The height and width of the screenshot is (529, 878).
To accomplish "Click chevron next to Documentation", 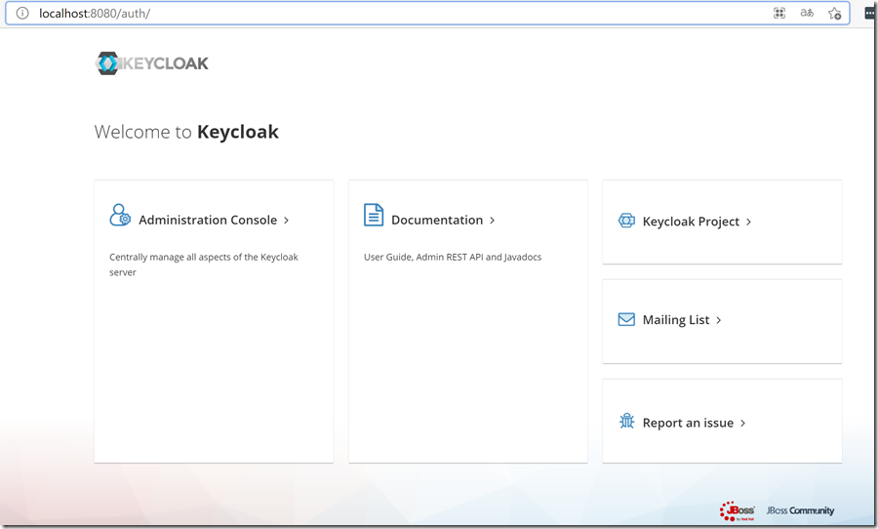I will coord(493,221).
